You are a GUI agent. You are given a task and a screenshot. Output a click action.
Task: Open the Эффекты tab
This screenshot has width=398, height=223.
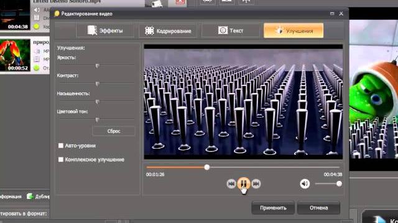coord(105,30)
